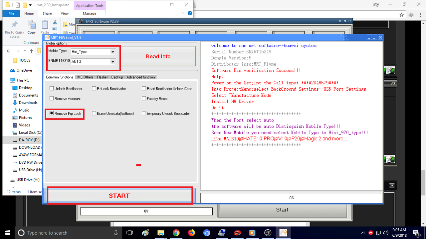The width and height of the screenshot is (426, 239).
Task: Click Start in MRT Software window
Action: click(282, 210)
